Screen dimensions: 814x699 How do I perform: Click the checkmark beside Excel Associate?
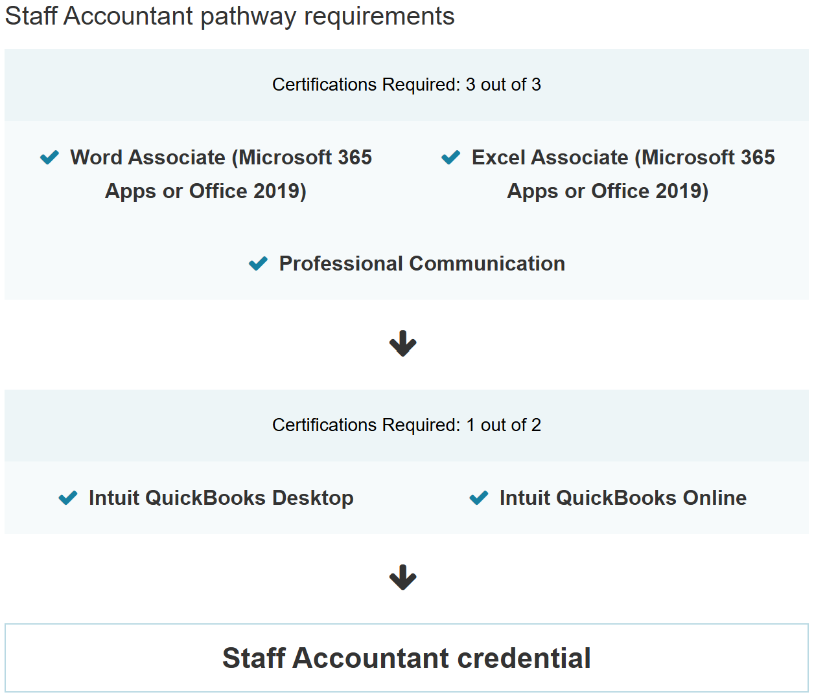(x=450, y=157)
